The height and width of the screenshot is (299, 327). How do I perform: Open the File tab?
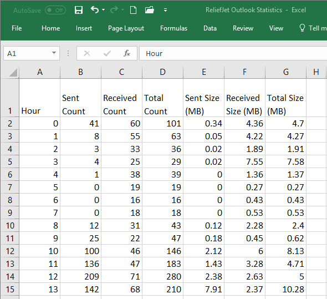17,28
